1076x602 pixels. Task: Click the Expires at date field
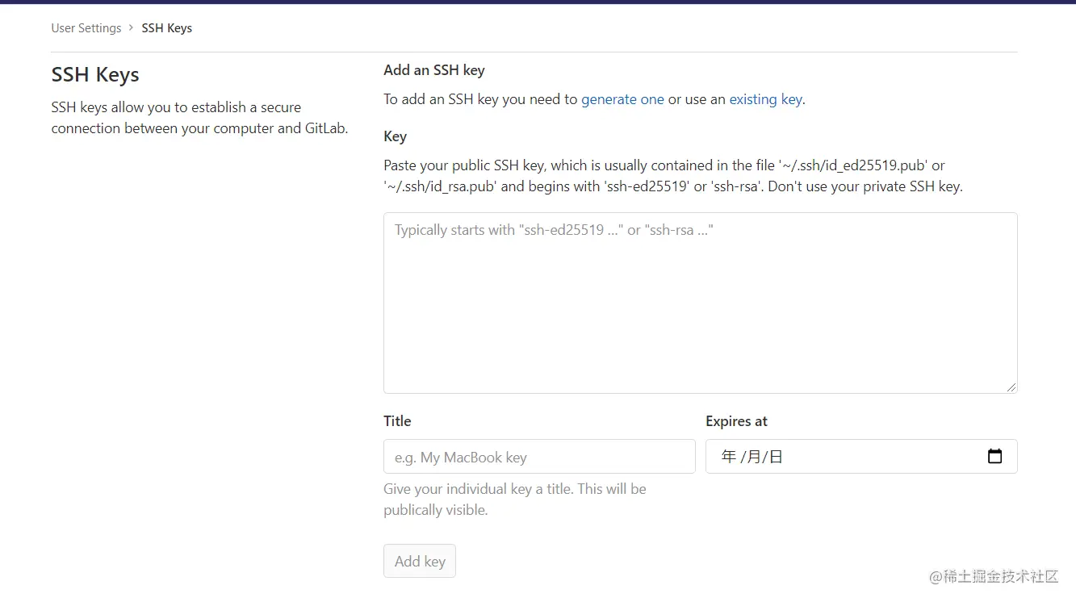click(x=861, y=457)
